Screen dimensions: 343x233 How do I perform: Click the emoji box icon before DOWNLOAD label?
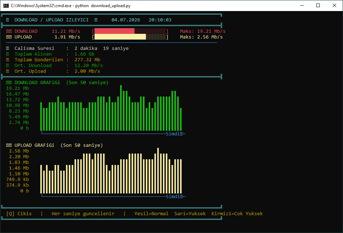click(9, 31)
